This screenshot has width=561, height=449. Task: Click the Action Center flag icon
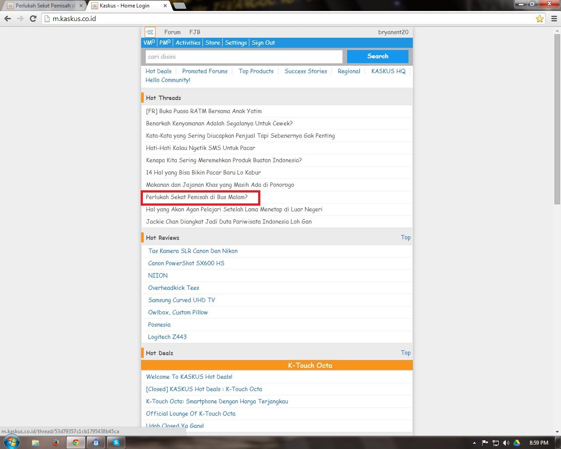(485, 443)
